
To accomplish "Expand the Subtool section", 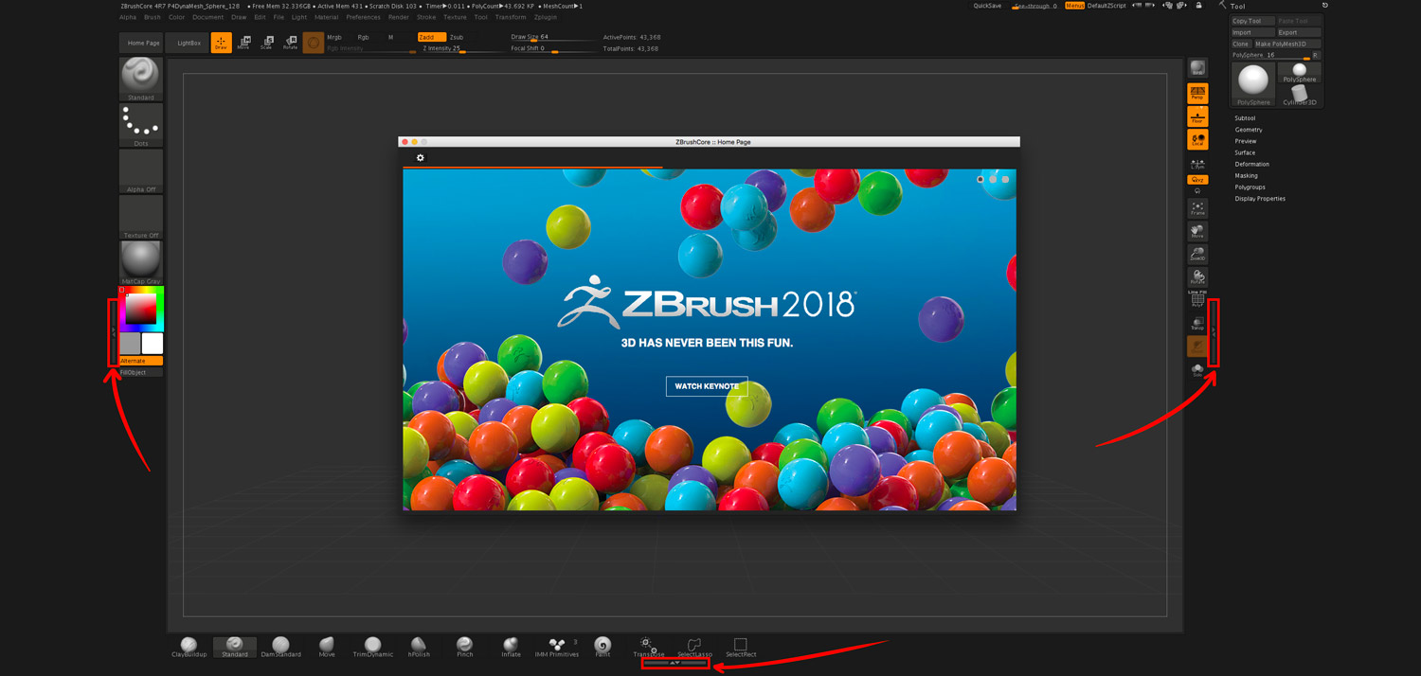I will pos(1245,118).
